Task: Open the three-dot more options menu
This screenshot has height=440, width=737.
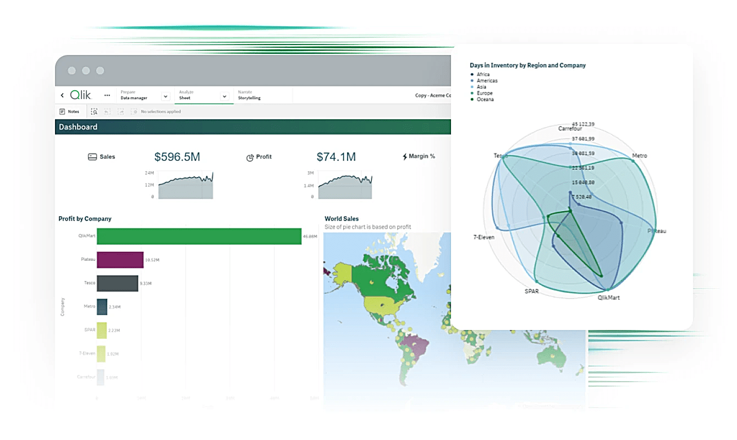Action: pyautogui.click(x=107, y=95)
